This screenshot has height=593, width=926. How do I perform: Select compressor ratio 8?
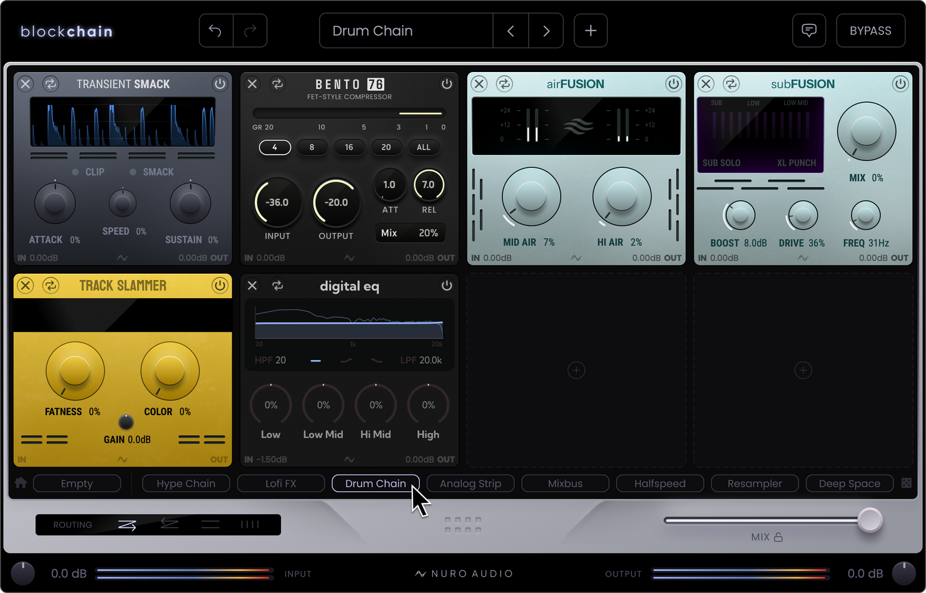[x=312, y=147]
